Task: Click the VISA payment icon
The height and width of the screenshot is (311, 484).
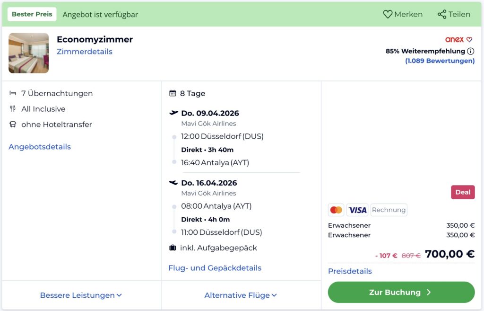Action: (x=357, y=210)
